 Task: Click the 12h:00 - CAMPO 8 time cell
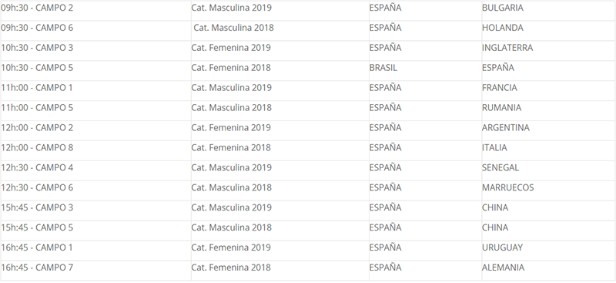pos(95,148)
